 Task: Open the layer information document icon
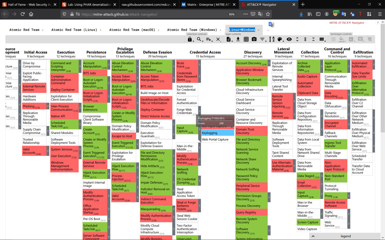pos(229,39)
